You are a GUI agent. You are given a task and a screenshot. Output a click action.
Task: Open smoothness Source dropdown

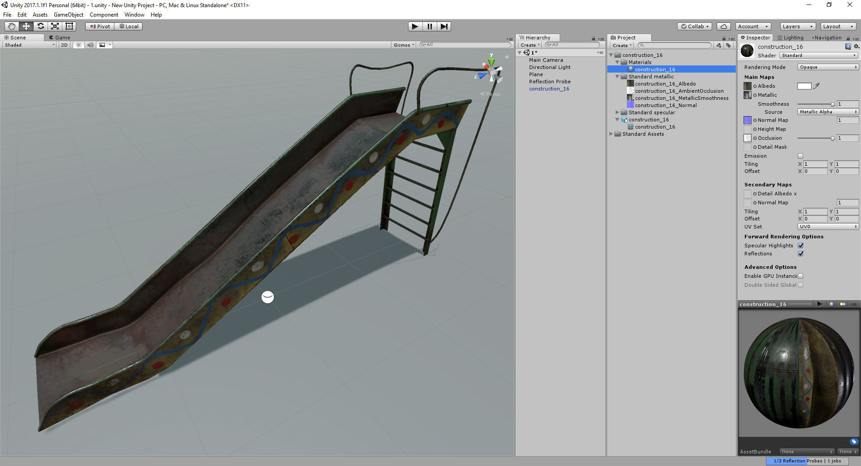click(828, 112)
